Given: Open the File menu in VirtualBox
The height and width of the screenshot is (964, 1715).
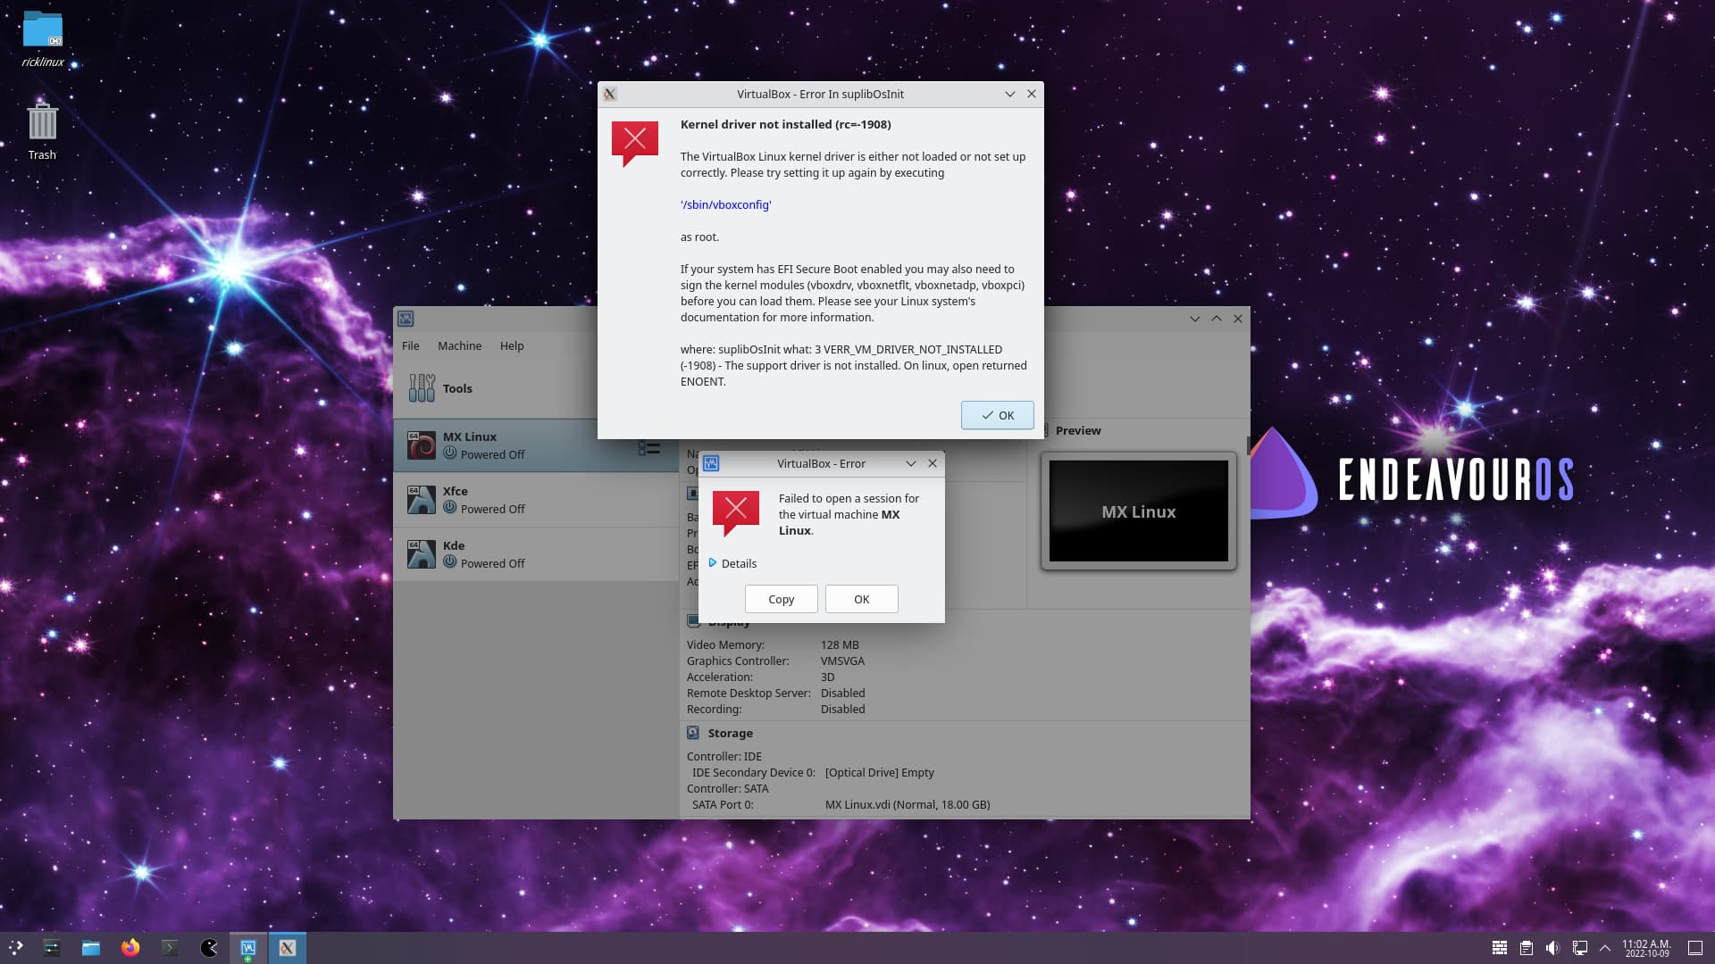Looking at the screenshot, I should tap(410, 345).
